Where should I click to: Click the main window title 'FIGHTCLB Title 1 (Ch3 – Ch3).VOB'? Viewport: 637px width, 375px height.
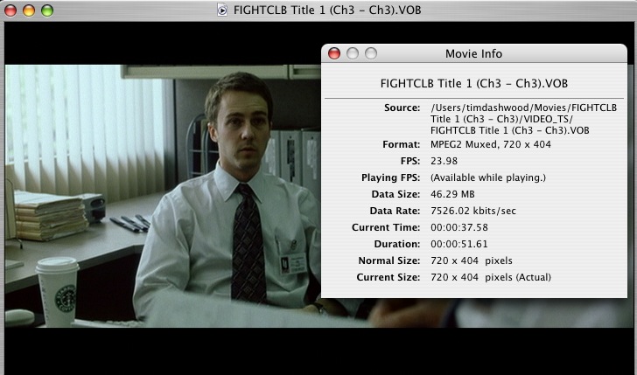click(x=327, y=10)
